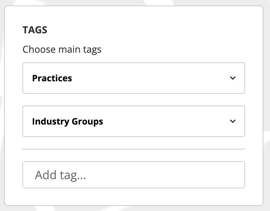Click the gray background outside the Tags panel
Image resolution: width=270 pixels, height=211 pixels.
click(266, 110)
